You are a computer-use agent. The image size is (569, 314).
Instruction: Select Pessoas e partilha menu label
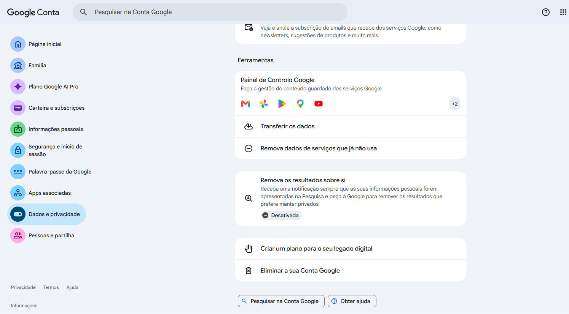(x=51, y=235)
